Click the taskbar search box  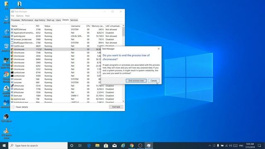(x=38, y=145)
